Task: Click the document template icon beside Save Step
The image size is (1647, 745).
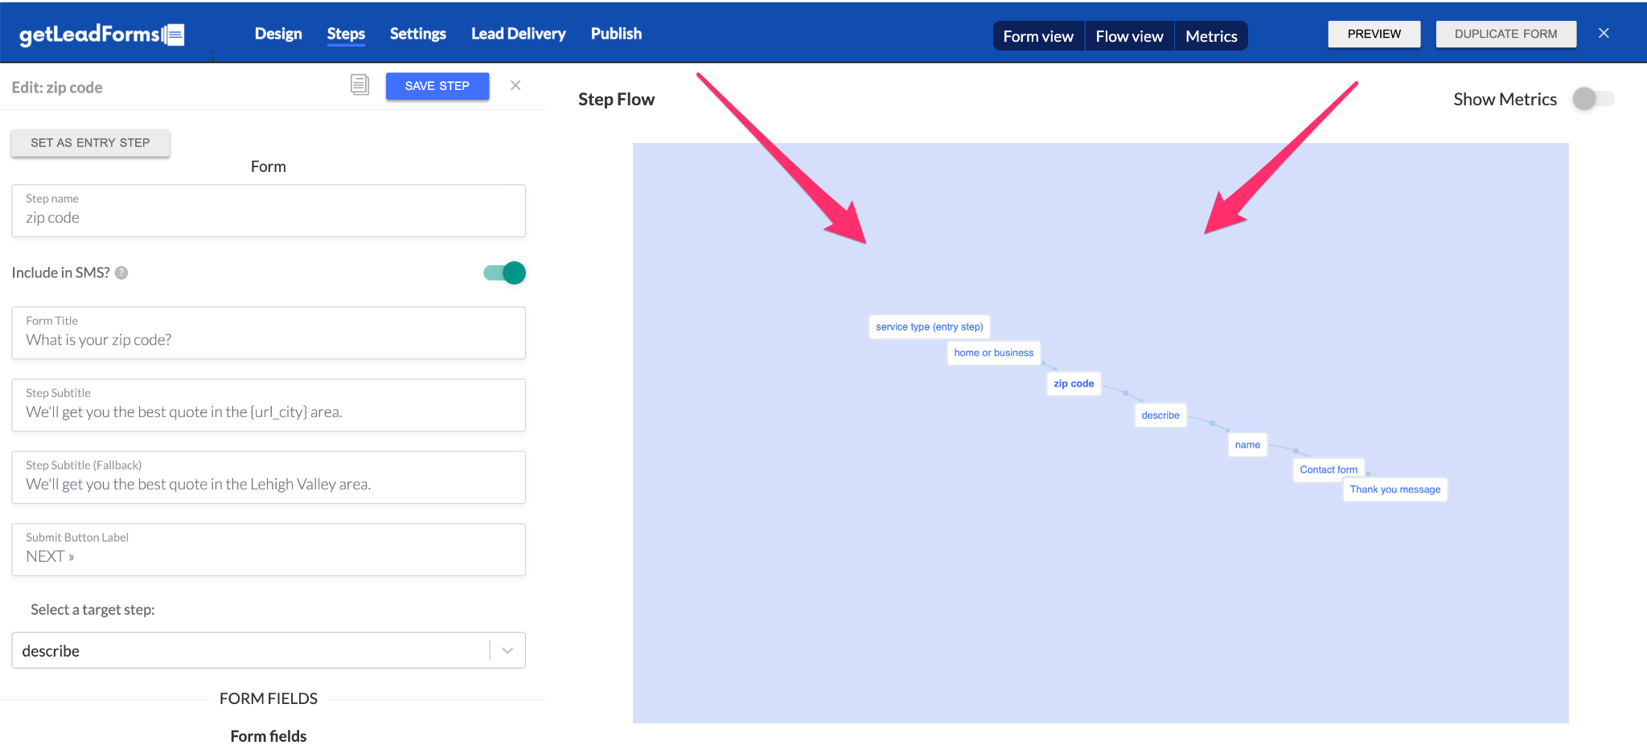Action: coord(359,85)
